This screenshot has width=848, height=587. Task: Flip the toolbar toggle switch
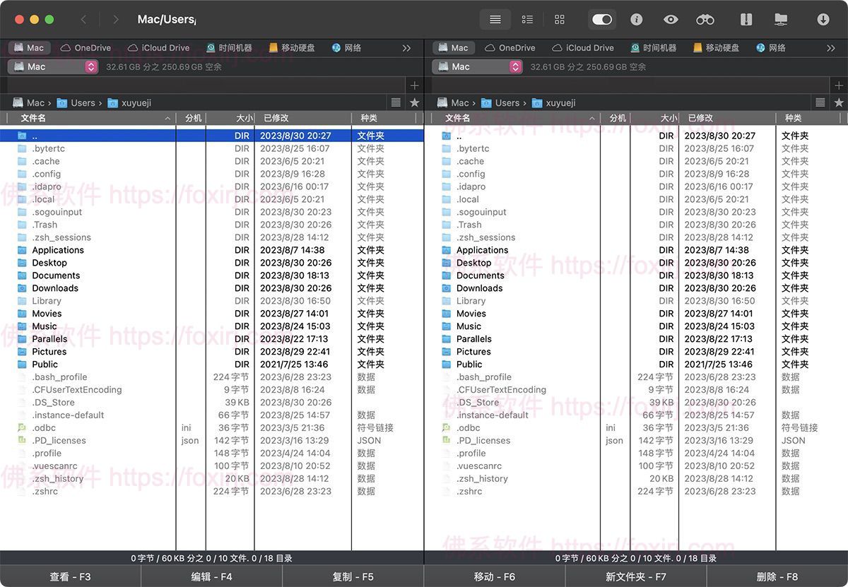tap(602, 19)
